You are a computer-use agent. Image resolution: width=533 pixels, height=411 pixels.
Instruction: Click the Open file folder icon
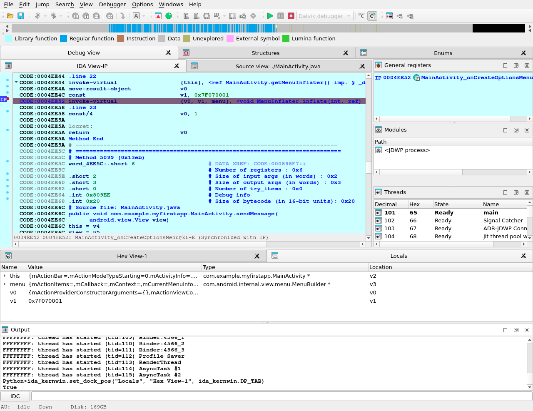(x=10, y=16)
